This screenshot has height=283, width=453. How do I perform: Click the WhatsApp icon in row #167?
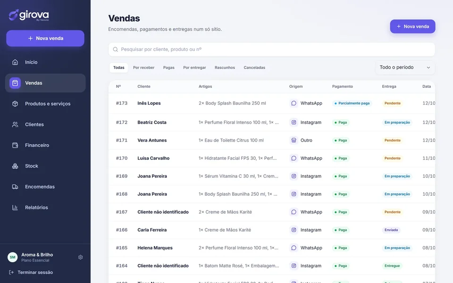point(294,212)
